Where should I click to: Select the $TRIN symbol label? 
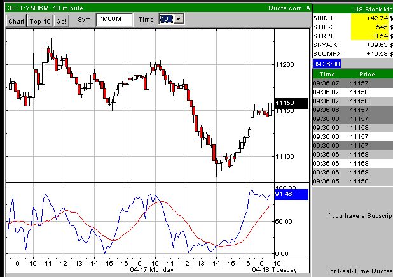[323, 36]
